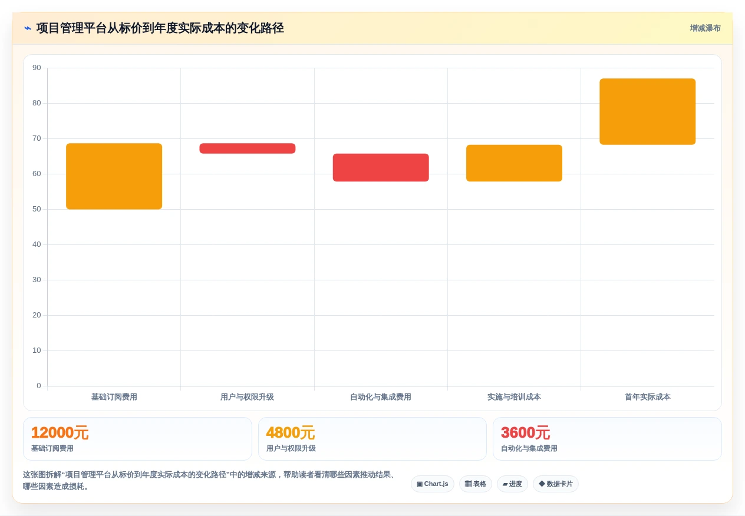This screenshot has height=516, width=745.
Task: Select the red 自动化与集成费用 bar
Action: 381,167
